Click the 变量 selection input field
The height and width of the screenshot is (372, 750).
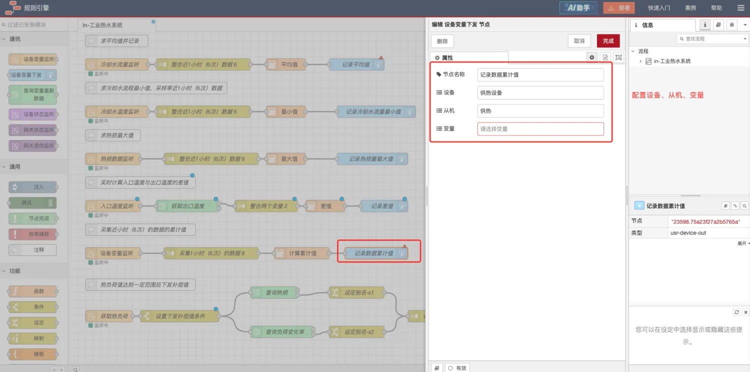click(540, 129)
